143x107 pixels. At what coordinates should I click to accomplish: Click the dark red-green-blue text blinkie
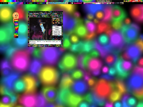coord(56,1)
